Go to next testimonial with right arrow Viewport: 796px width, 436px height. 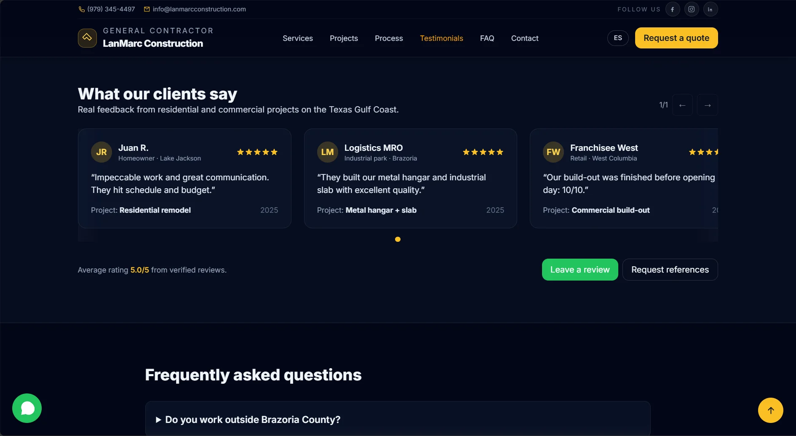707,105
